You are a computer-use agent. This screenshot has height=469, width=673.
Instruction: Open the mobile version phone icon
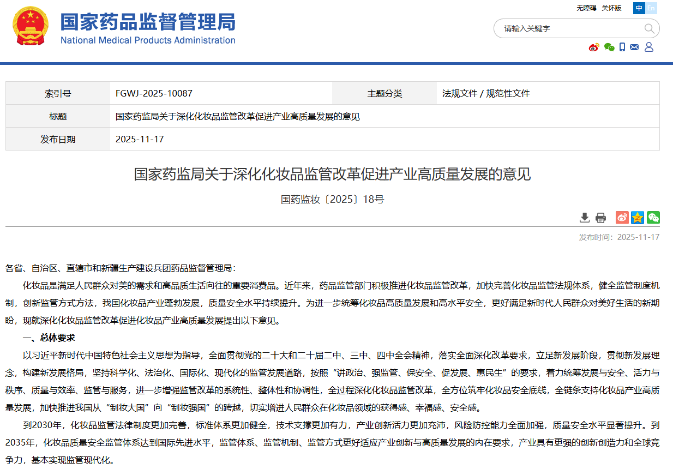point(622,47)
